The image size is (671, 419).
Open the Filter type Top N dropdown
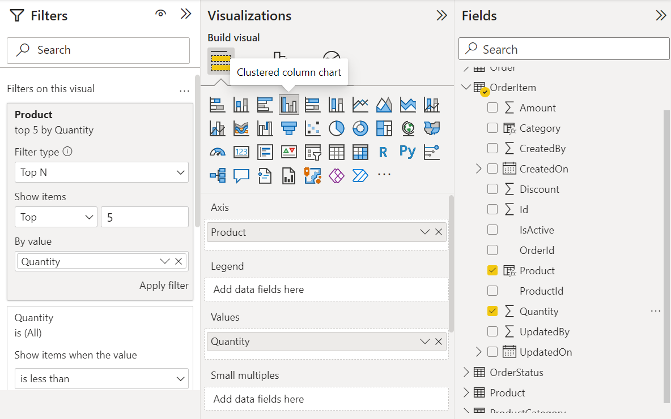pos(101,172)
